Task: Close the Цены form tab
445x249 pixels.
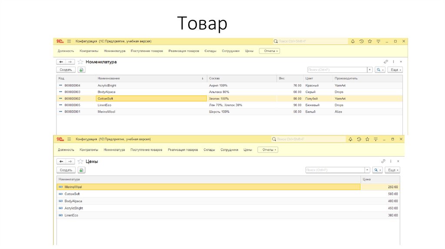Action: click(398, 161)
